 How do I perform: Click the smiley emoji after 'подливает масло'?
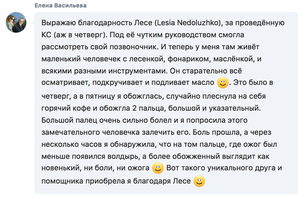pos(223,83)
